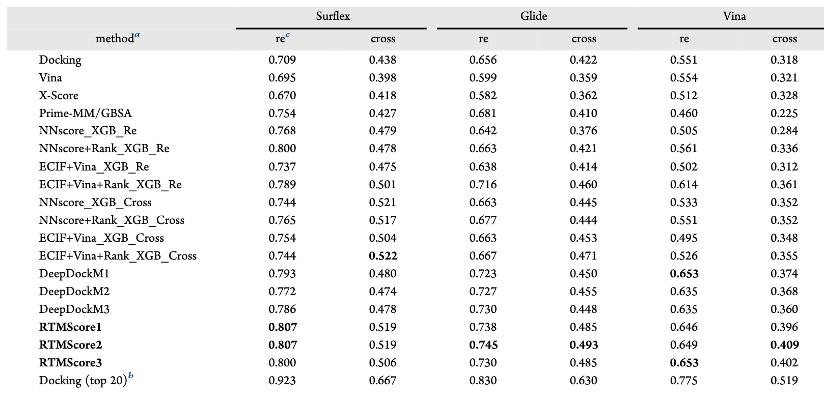Click the Glide column group header
The height and width of the screenshot is (401, 824).
pyautogui.click(x=533, y=16)
